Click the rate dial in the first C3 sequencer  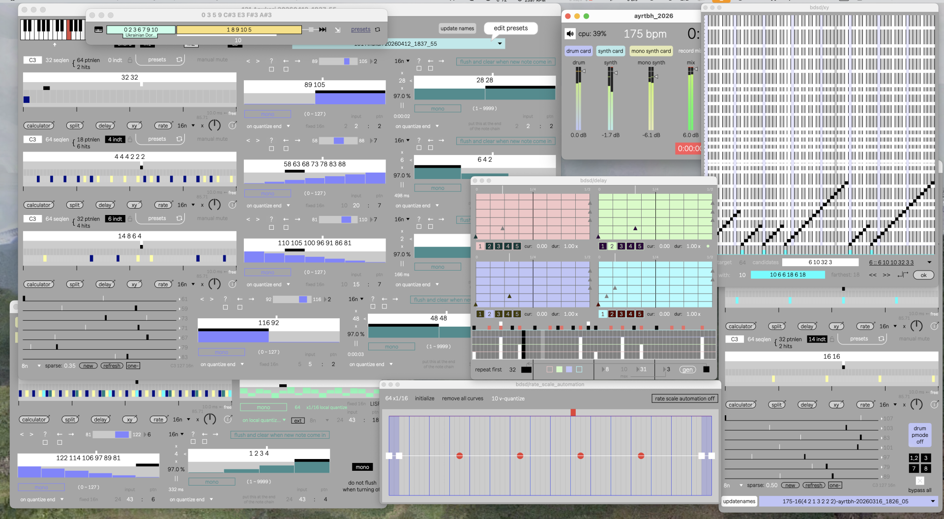[x=214, y=125]
